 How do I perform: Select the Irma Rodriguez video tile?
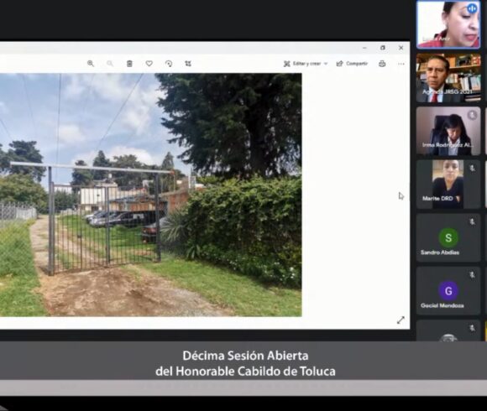pyautogui.click(x=448, y=131)
